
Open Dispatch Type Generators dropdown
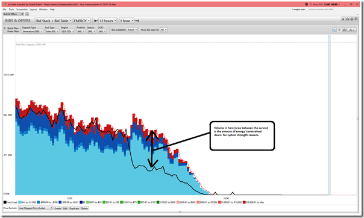tap(33, 31)
